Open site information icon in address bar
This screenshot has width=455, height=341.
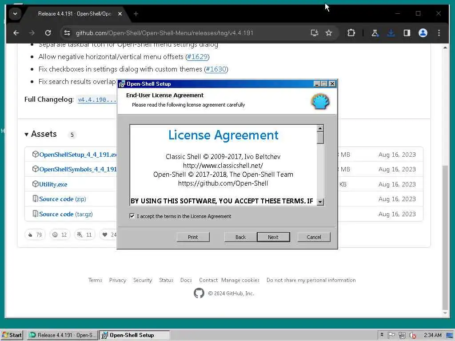67,33
